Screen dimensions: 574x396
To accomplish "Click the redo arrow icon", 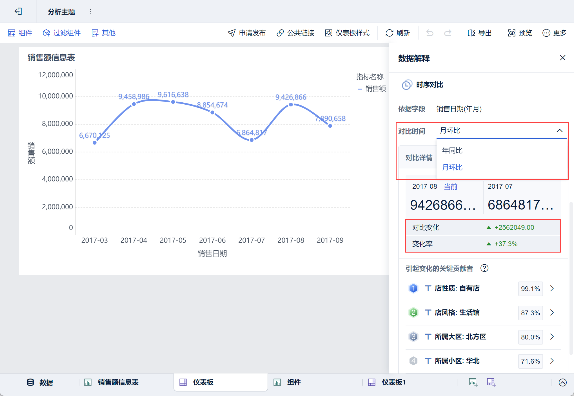I will click(x=448, y=33).
